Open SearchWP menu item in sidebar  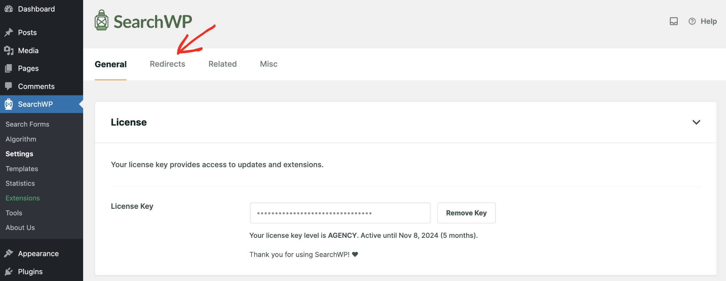41,104
